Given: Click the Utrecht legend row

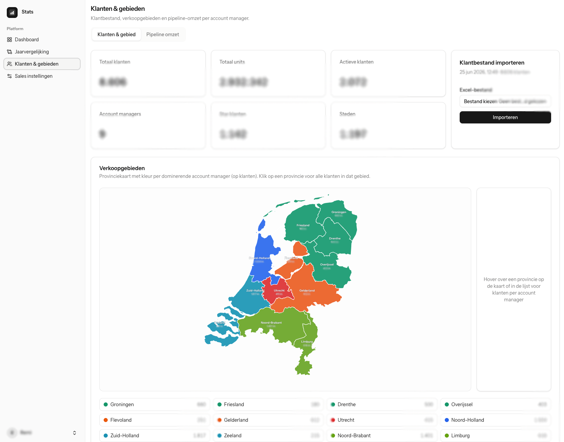Looking at the screenshot, I should (x=382, y=420).
